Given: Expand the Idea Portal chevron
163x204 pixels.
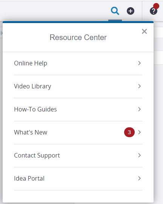Looking at the screenshot, I should coord(140,178).
